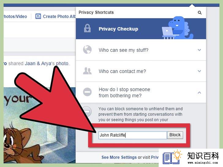
Task: Expand the 'Who can see my stuff?' chevron
Action: click(x=199, y=50)
